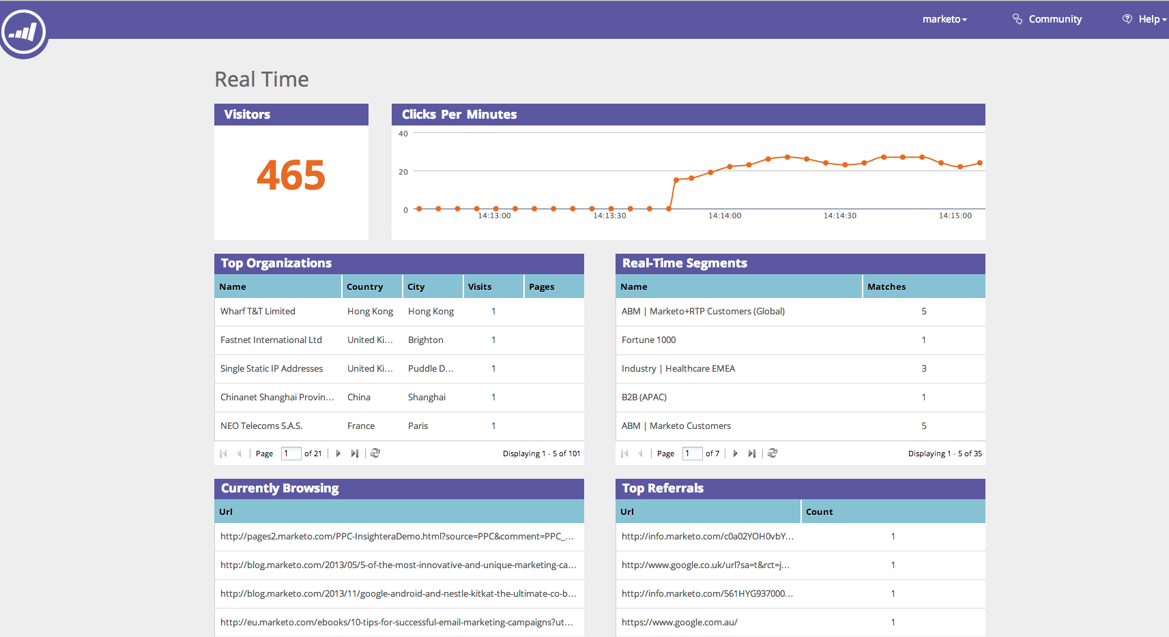Sort Real-Time Segments by Name column
The width and height of the screenshot is (1169, 637).
coord(739,286)
